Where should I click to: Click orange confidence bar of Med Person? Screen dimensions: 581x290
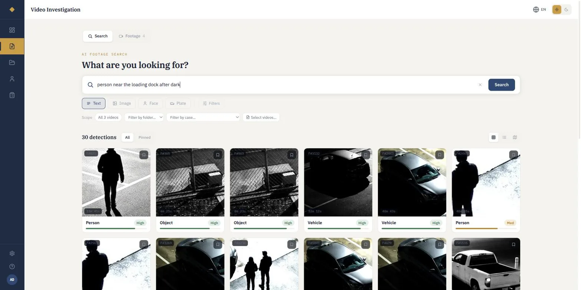click(x=486, y=229)
